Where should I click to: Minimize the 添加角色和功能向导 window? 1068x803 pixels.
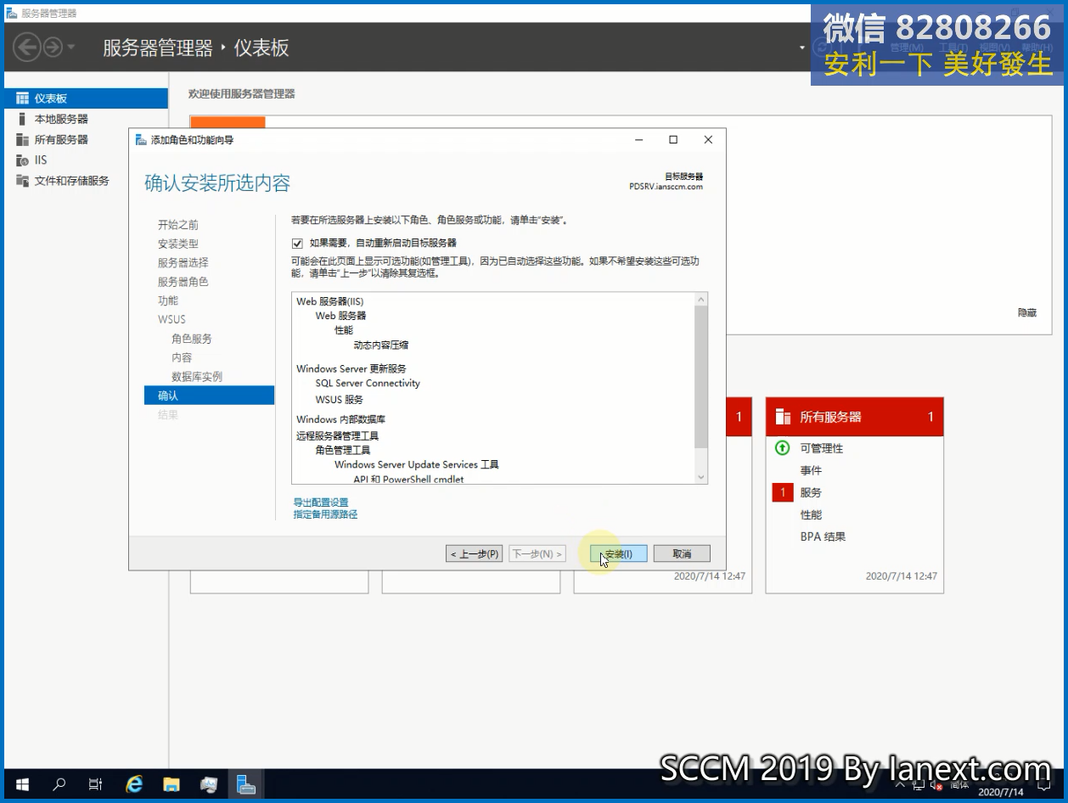[638, 140]
